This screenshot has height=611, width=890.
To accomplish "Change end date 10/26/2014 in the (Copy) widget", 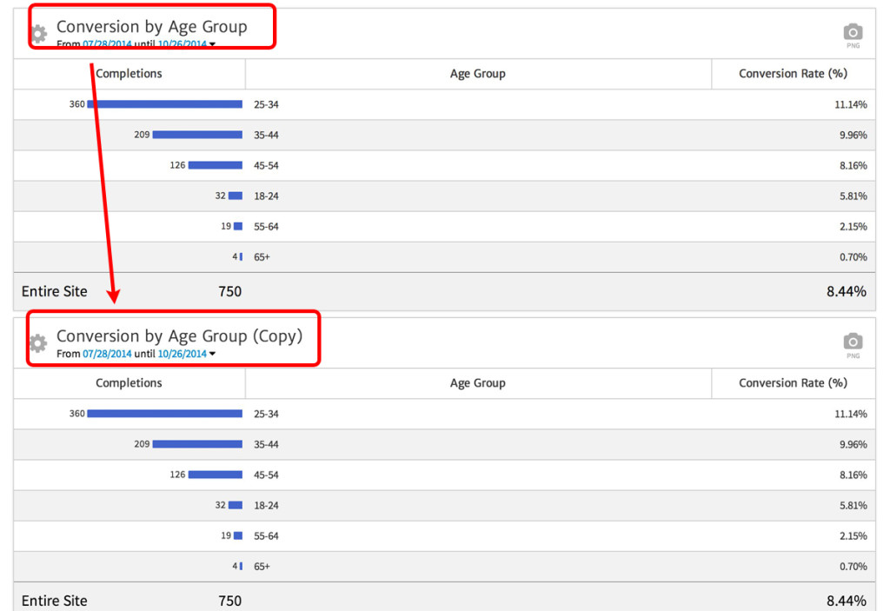I will (x=182, y=354).
